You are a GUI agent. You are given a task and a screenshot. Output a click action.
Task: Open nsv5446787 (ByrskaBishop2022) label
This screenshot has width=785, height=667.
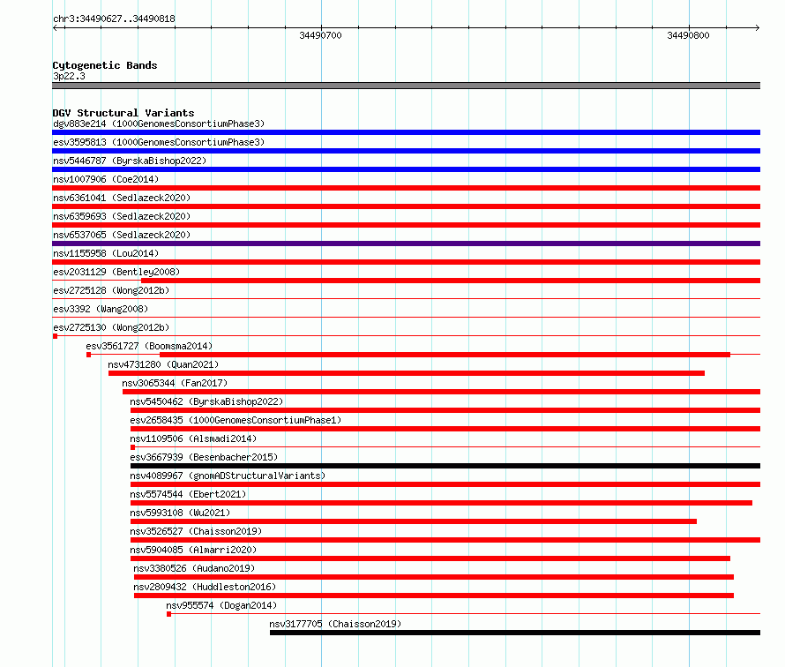(x=130, y=161)
